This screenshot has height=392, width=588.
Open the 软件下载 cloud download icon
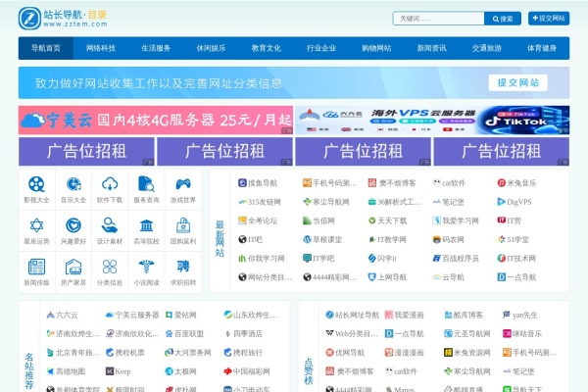pos(110,184)
